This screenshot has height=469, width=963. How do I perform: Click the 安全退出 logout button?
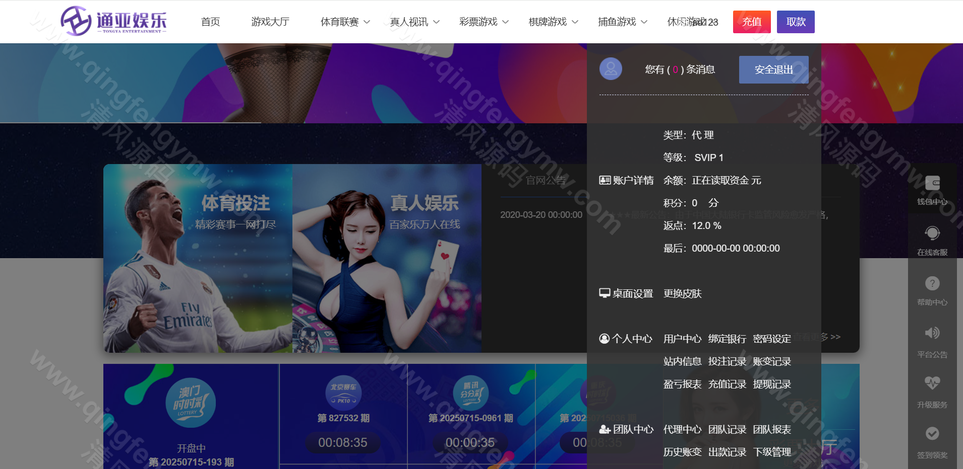click(773, 69)
